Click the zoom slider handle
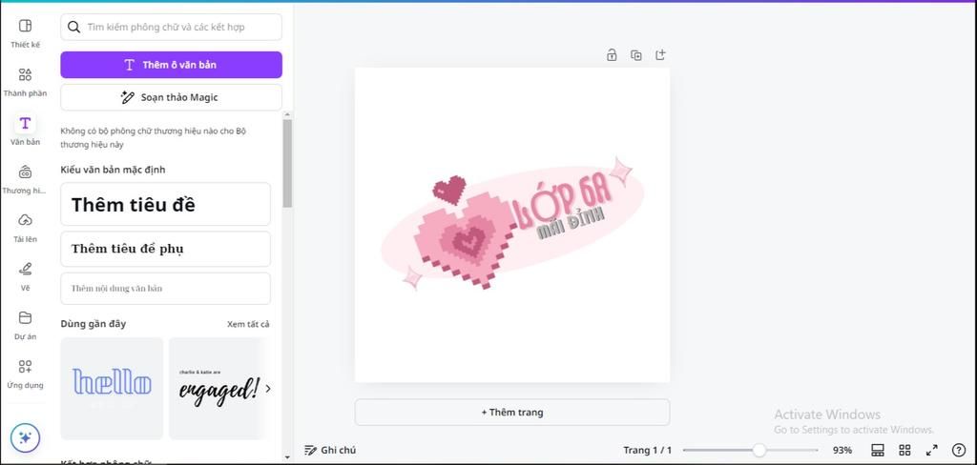The width and height of the screenshot is (977, 465). pyautogui.click(x=759, y=450)
